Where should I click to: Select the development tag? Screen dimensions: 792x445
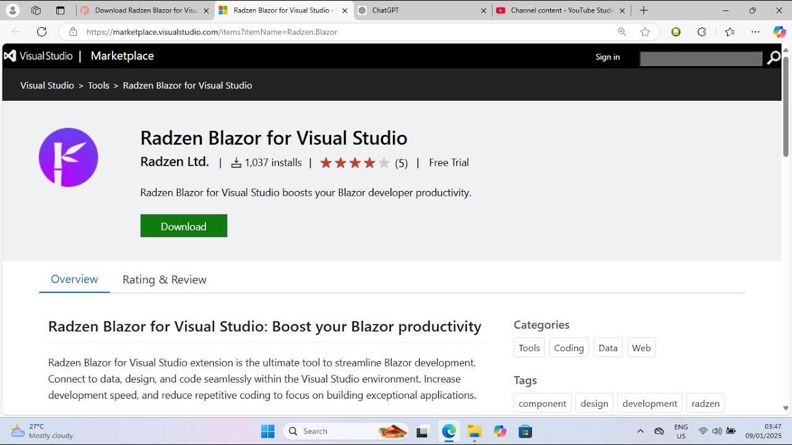tap(650, 404)
